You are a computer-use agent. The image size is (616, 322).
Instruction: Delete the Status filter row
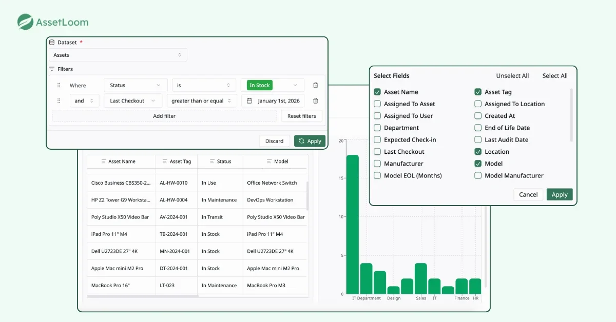point(315,85)
